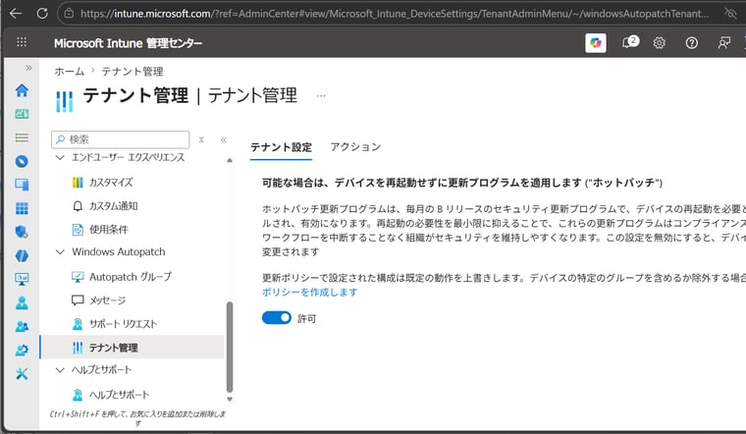This screenshot has width=746, height=434.
Task: Click the menu scrollbar thumb
Action: click(230, 347)
